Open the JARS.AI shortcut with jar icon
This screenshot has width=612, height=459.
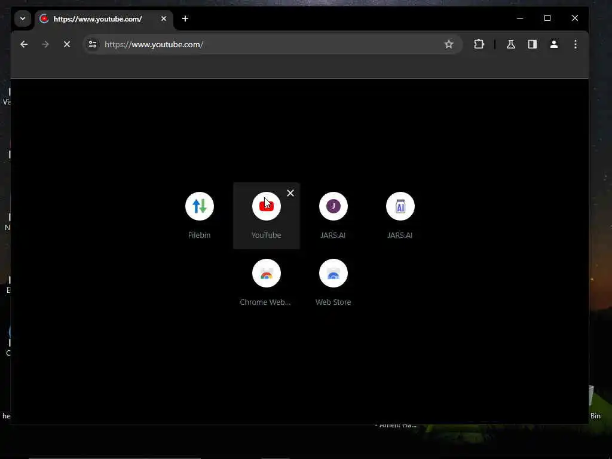point(400,215)
